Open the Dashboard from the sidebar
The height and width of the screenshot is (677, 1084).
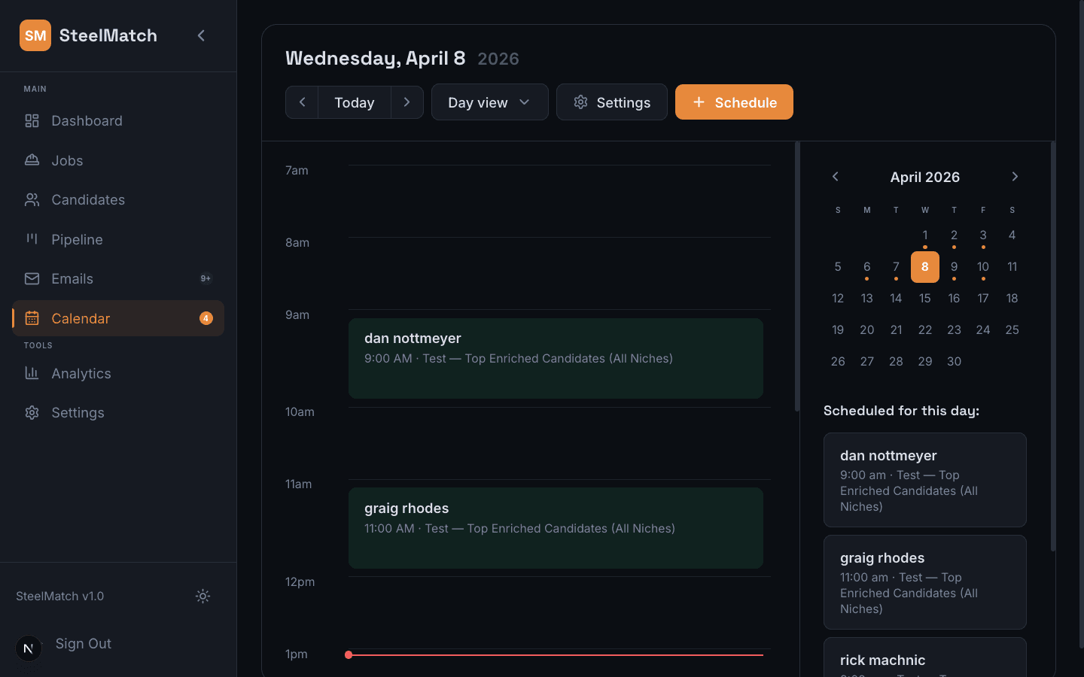point(87,120)
